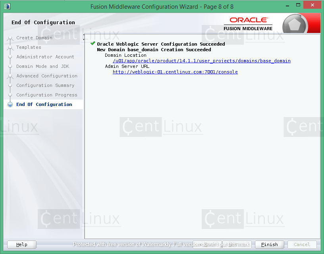Click the 'Domain Location' label
This screenshot has width=324, height=254.
pyautogui.click(x=125, y=55)
